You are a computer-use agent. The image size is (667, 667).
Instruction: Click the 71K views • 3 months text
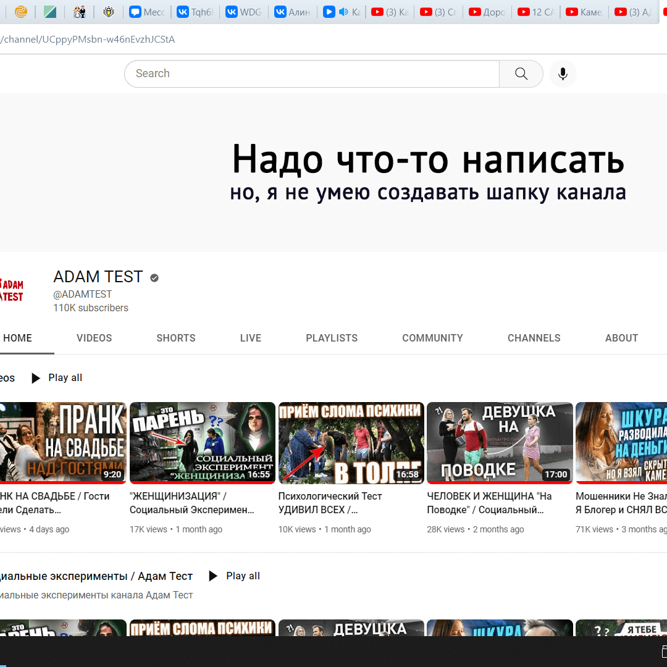point(621,530)
